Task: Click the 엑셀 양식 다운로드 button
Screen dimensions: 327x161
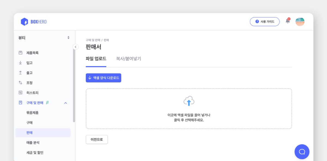Action: (103, 78)
